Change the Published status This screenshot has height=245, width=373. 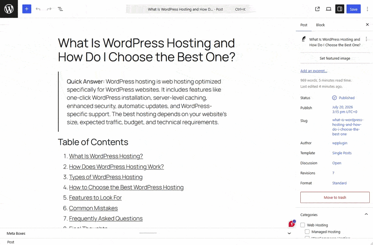[343, 98]
